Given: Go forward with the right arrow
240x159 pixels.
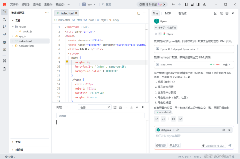Looking at the screenshot, I should click(179, 4).
